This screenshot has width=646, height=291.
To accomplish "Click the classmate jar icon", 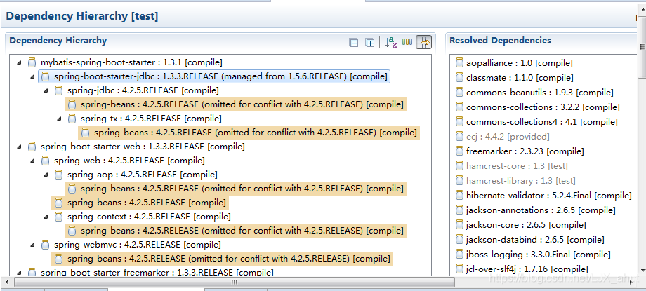I will point(459,77).
